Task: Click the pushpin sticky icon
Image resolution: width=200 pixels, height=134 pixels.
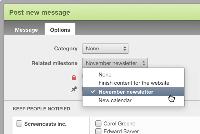Action: pyautogui.click(x=74, y=89)
